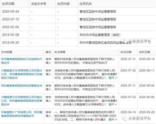Click the 处罚机关 column header
Screen dimensions: 156x124
click(86, 4)
